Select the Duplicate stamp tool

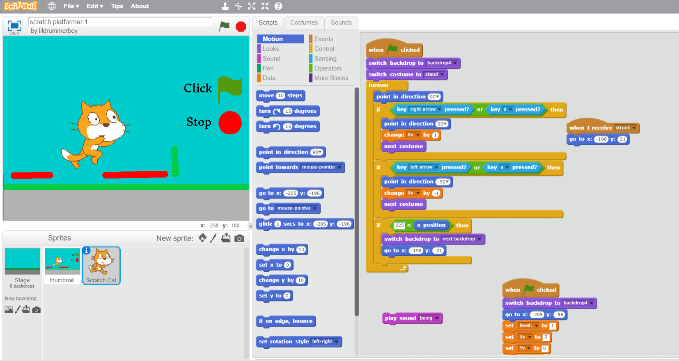click(225, 6)
